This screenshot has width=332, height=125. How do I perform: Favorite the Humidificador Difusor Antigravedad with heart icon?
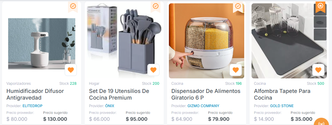click(x=71, y=70)
